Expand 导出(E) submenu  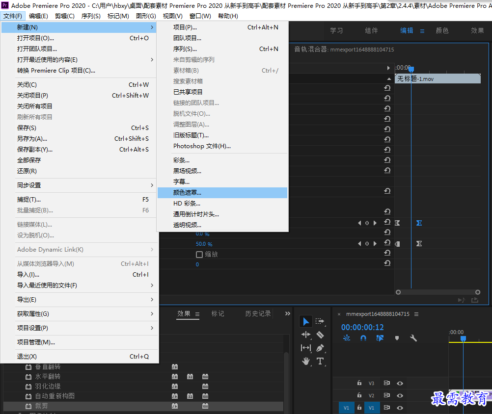click(x=152, y=300)
